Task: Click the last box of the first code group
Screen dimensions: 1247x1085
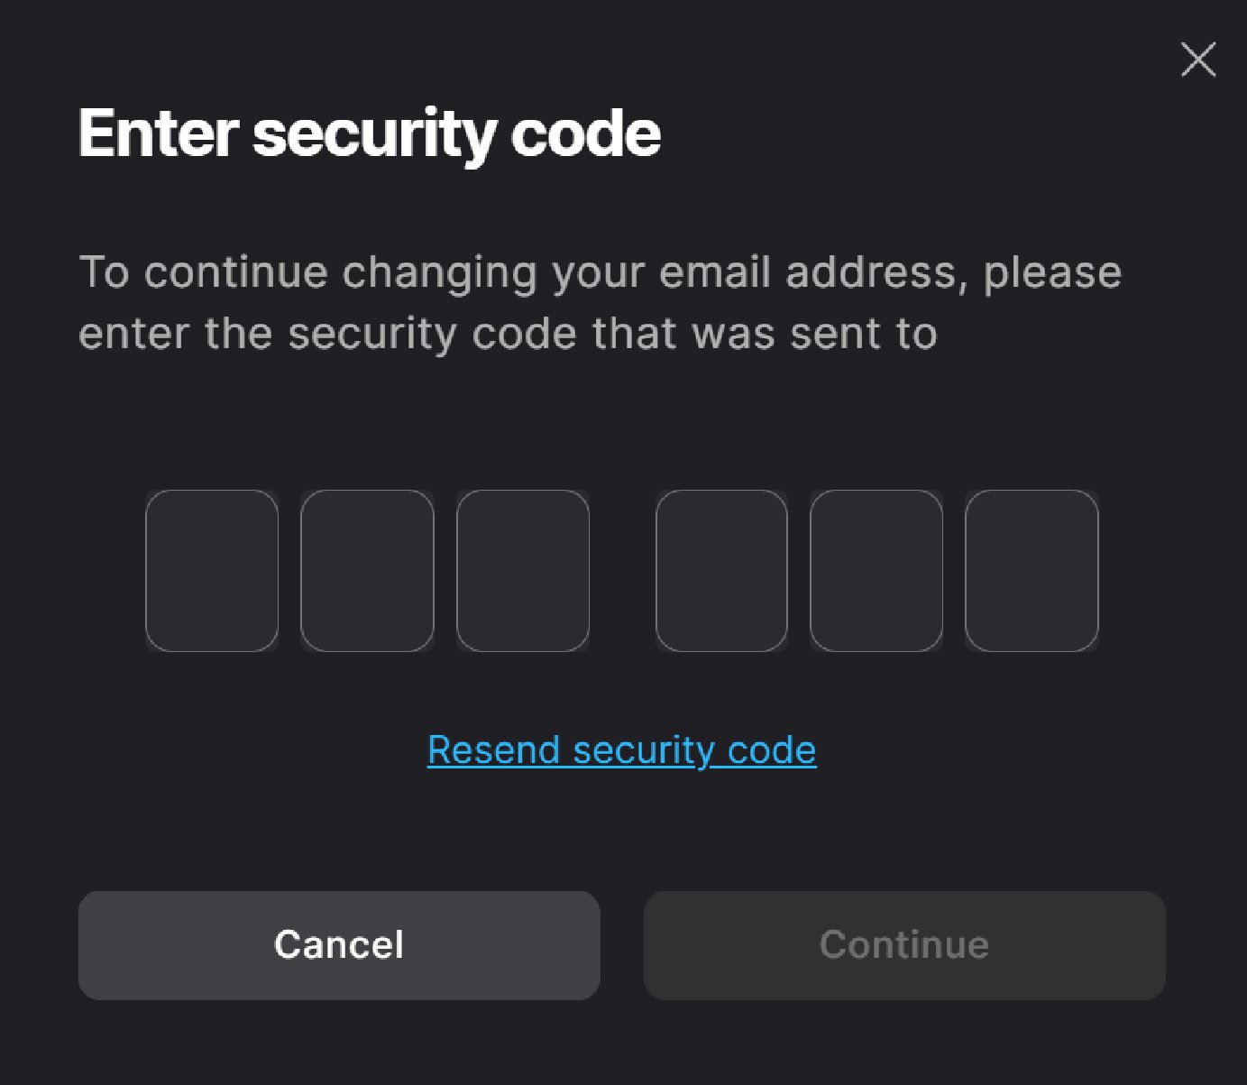Action: click(x=523, y=570)
